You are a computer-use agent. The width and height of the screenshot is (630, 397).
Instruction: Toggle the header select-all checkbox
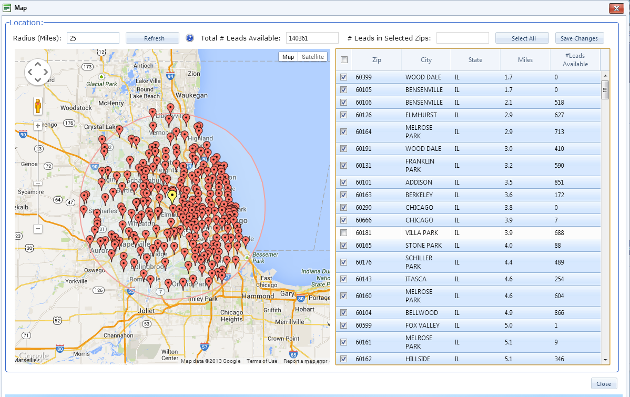[x=344, y=60]
